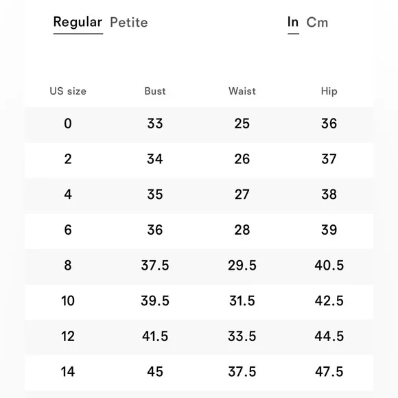Select the US size 10 row

click(x=199, y=301)
